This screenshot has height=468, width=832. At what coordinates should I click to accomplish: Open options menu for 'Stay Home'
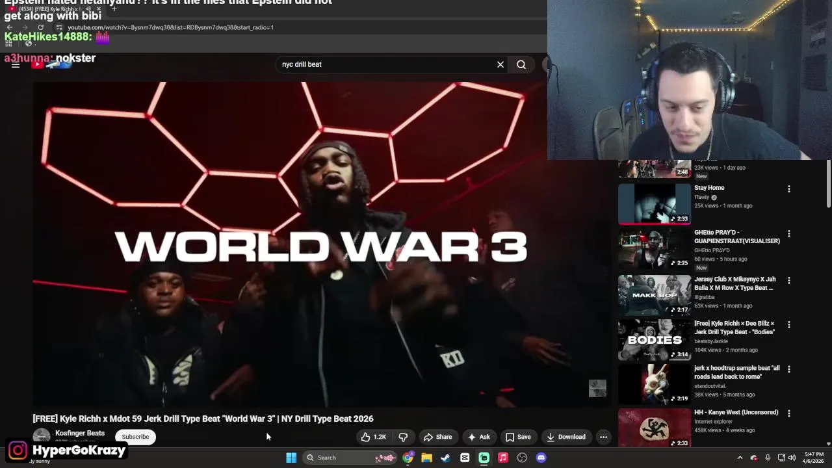tap(789, 189)
